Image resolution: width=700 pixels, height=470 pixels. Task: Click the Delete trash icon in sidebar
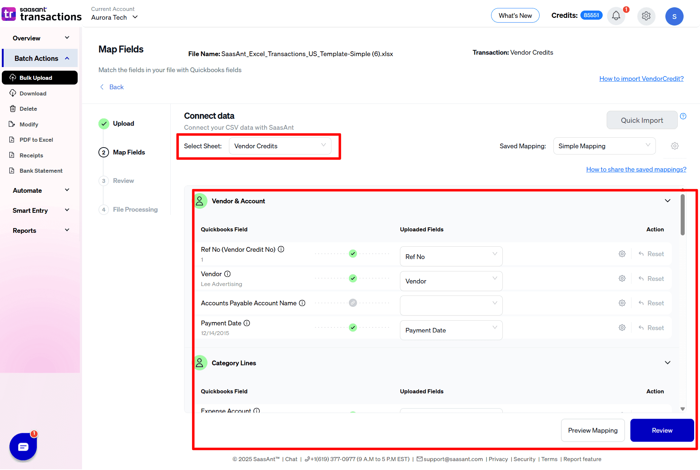(x=13, y=109)
